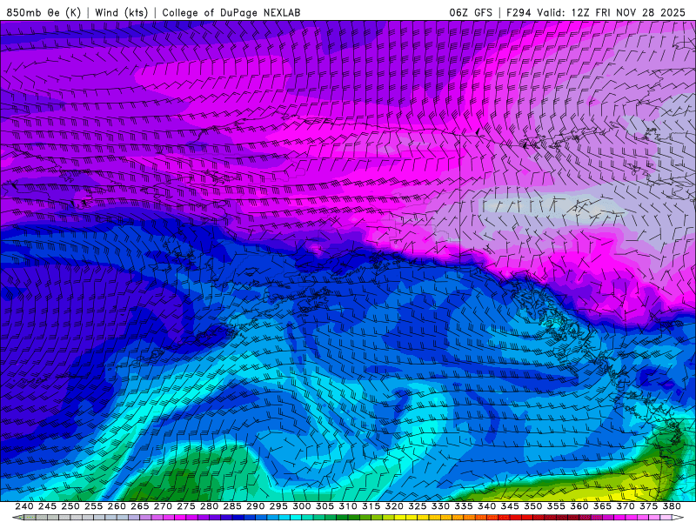Click the 335 value on the color scale
Image resolution: width=696 pixels, height=522 pixels.
[x=463, y=506]
